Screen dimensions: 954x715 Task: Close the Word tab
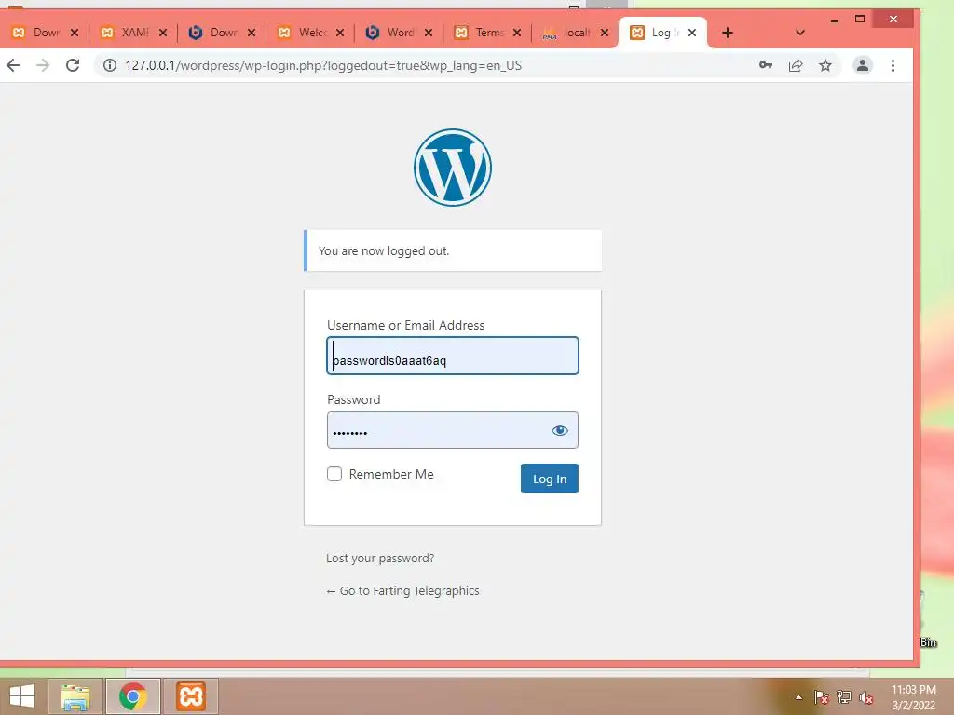tap(429, 33)
